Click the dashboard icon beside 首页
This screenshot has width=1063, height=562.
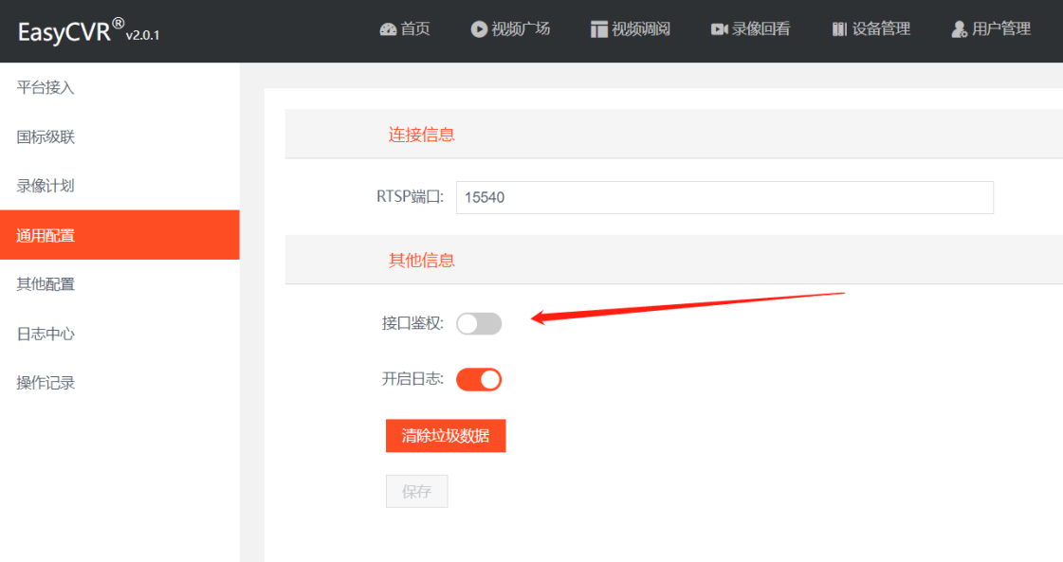tap(388, 29)
